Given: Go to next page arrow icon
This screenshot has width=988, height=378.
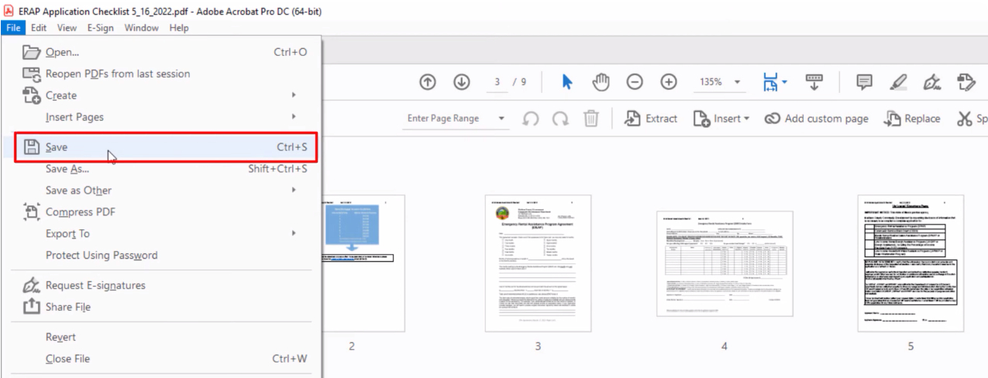Looking at the screenshot, I should coord(462,81).
